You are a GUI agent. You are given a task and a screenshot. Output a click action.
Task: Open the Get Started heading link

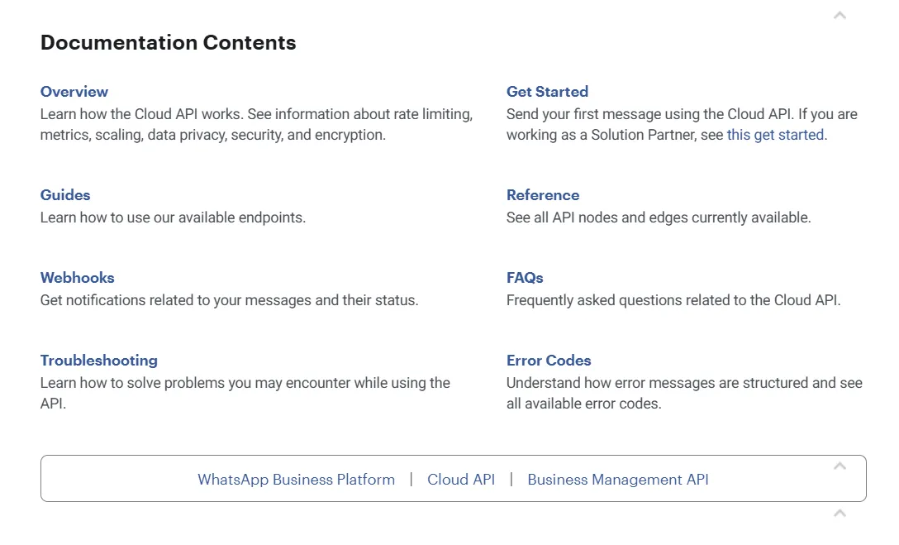tap(547, 92)
